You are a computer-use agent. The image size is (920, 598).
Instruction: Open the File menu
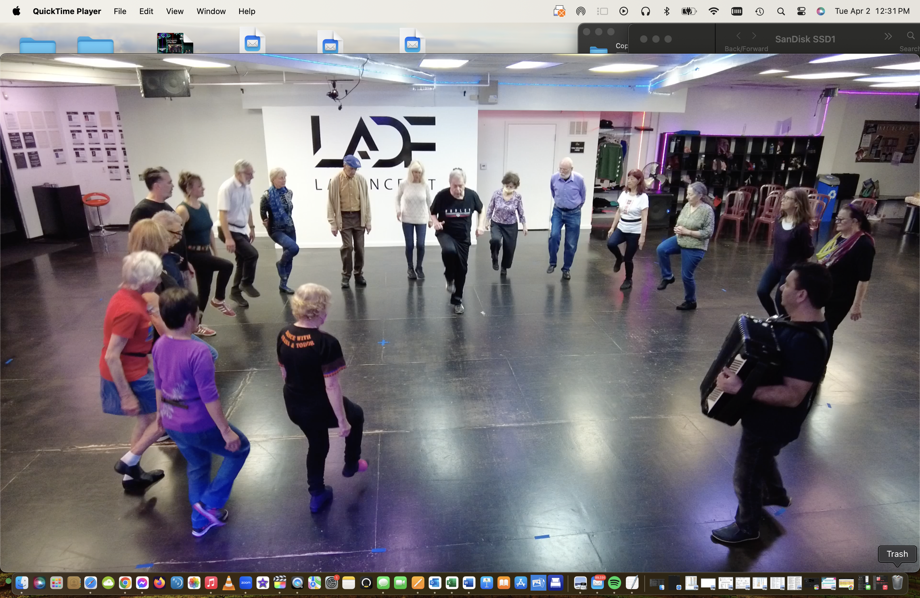[120, 11]
